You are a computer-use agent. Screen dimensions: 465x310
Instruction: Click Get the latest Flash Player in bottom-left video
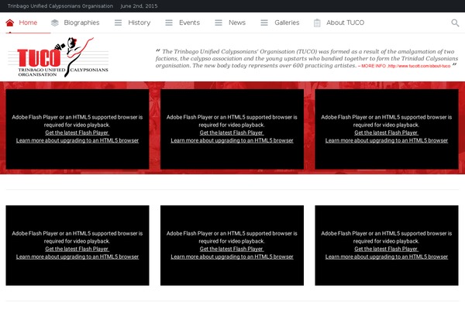click(x=77, y=249)
